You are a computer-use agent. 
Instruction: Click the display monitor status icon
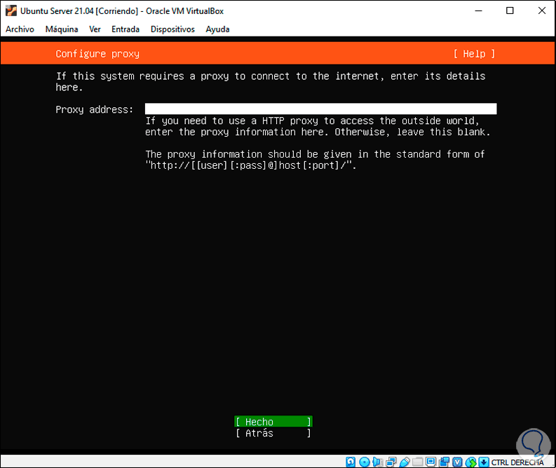tap(430, 462)
